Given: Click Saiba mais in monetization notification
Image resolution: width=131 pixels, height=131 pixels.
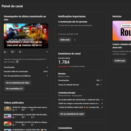Looking at the screenshot, I should (65, 40).
